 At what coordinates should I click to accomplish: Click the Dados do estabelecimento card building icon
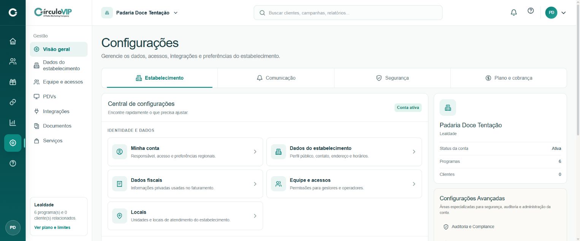(278, 152)
